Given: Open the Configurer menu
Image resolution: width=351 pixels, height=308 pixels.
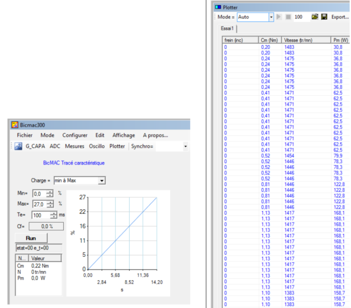Looking at the screenshot, I should [x=75, y=135].
